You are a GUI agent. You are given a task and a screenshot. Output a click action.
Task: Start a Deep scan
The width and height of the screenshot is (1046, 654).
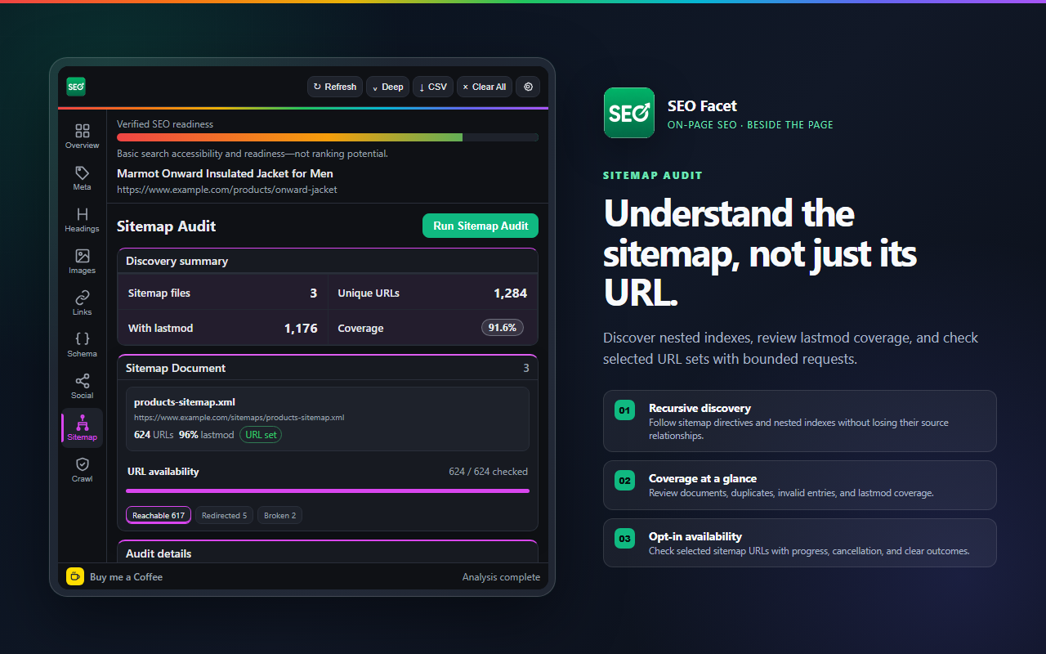point(388,87)
